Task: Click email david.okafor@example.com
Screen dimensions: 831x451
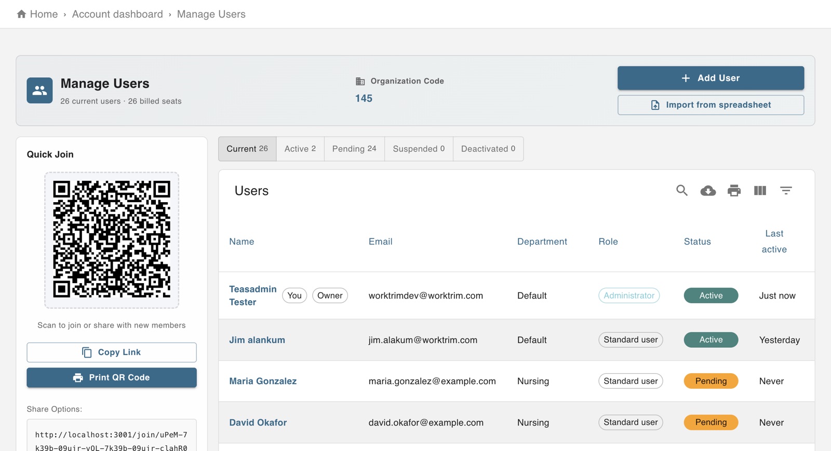Action: click(x=426, y=422)
